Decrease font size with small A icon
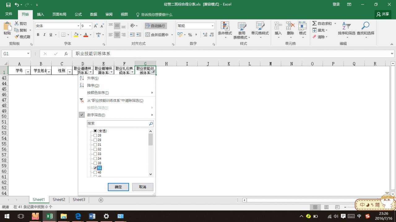 pos(102,26)
